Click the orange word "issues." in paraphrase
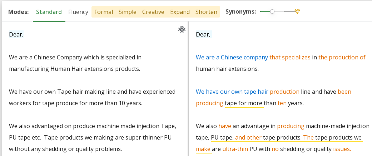Image resolution: width=372 pixels, height=156 pixels. click(342, 149)
